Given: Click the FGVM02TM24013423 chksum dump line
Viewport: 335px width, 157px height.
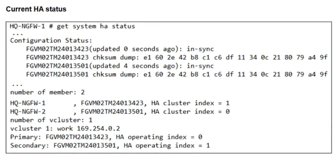Looking at the screenshot, I should (x=177, y=57).
